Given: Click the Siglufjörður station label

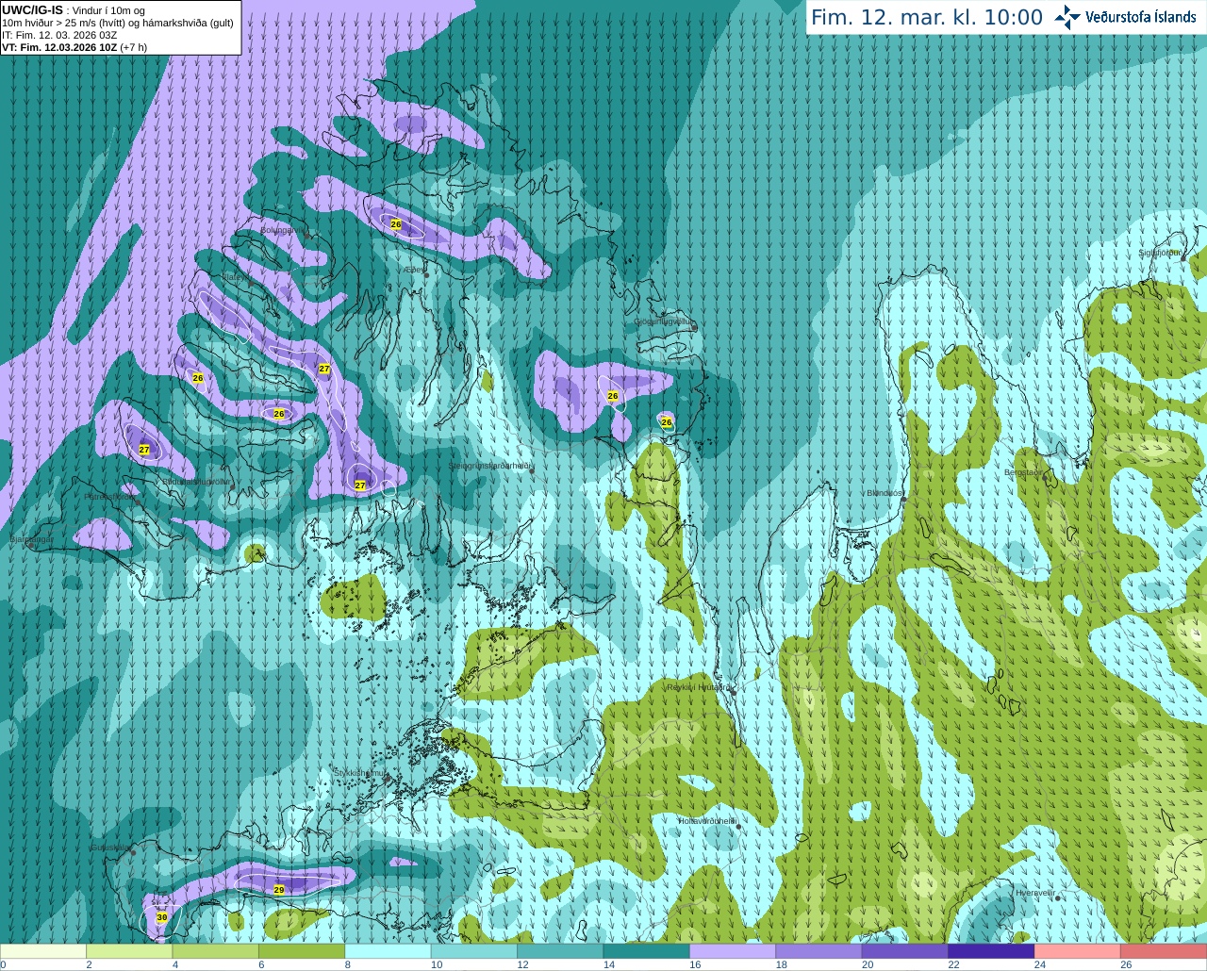Looking at the screenshot, I should (1159, 253).
